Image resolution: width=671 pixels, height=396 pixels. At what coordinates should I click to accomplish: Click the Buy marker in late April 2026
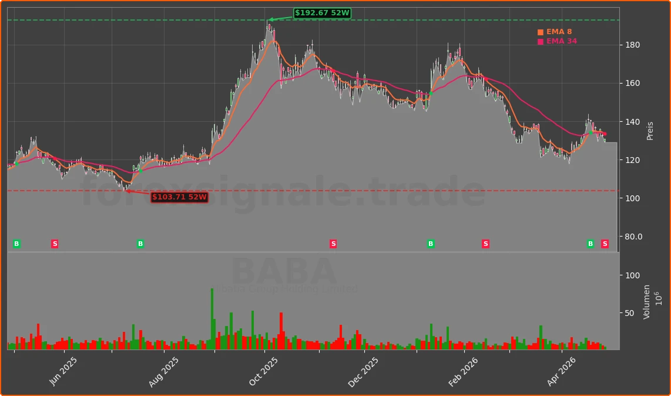591,244
